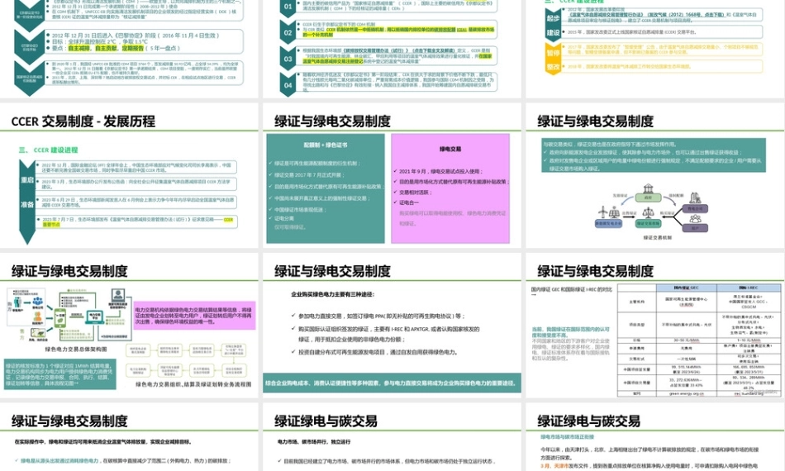Click the purple 用户 box
The width and height of the screenshot is (785, 471).
(696, 228)
